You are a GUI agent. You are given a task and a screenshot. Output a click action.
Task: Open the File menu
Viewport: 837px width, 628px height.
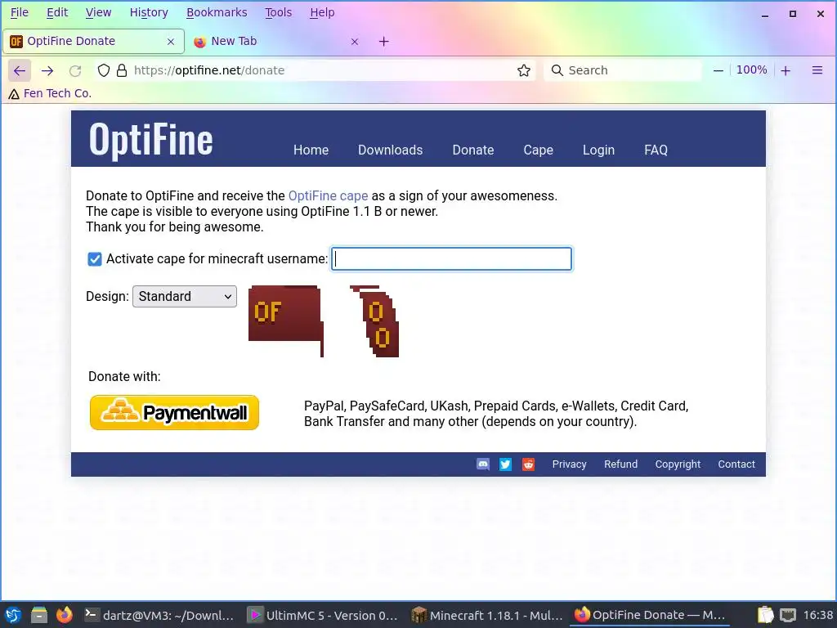click(x=20, y=12)
